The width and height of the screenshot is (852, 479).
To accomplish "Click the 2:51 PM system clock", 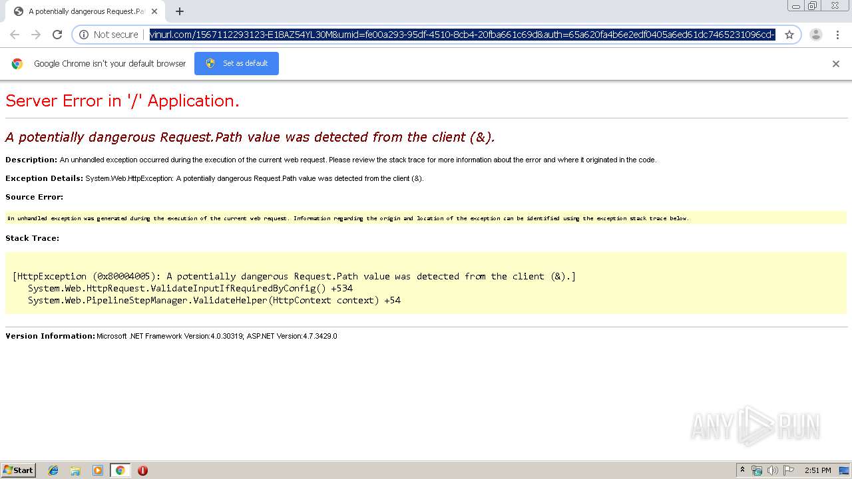I will click(x=817, y=470).
